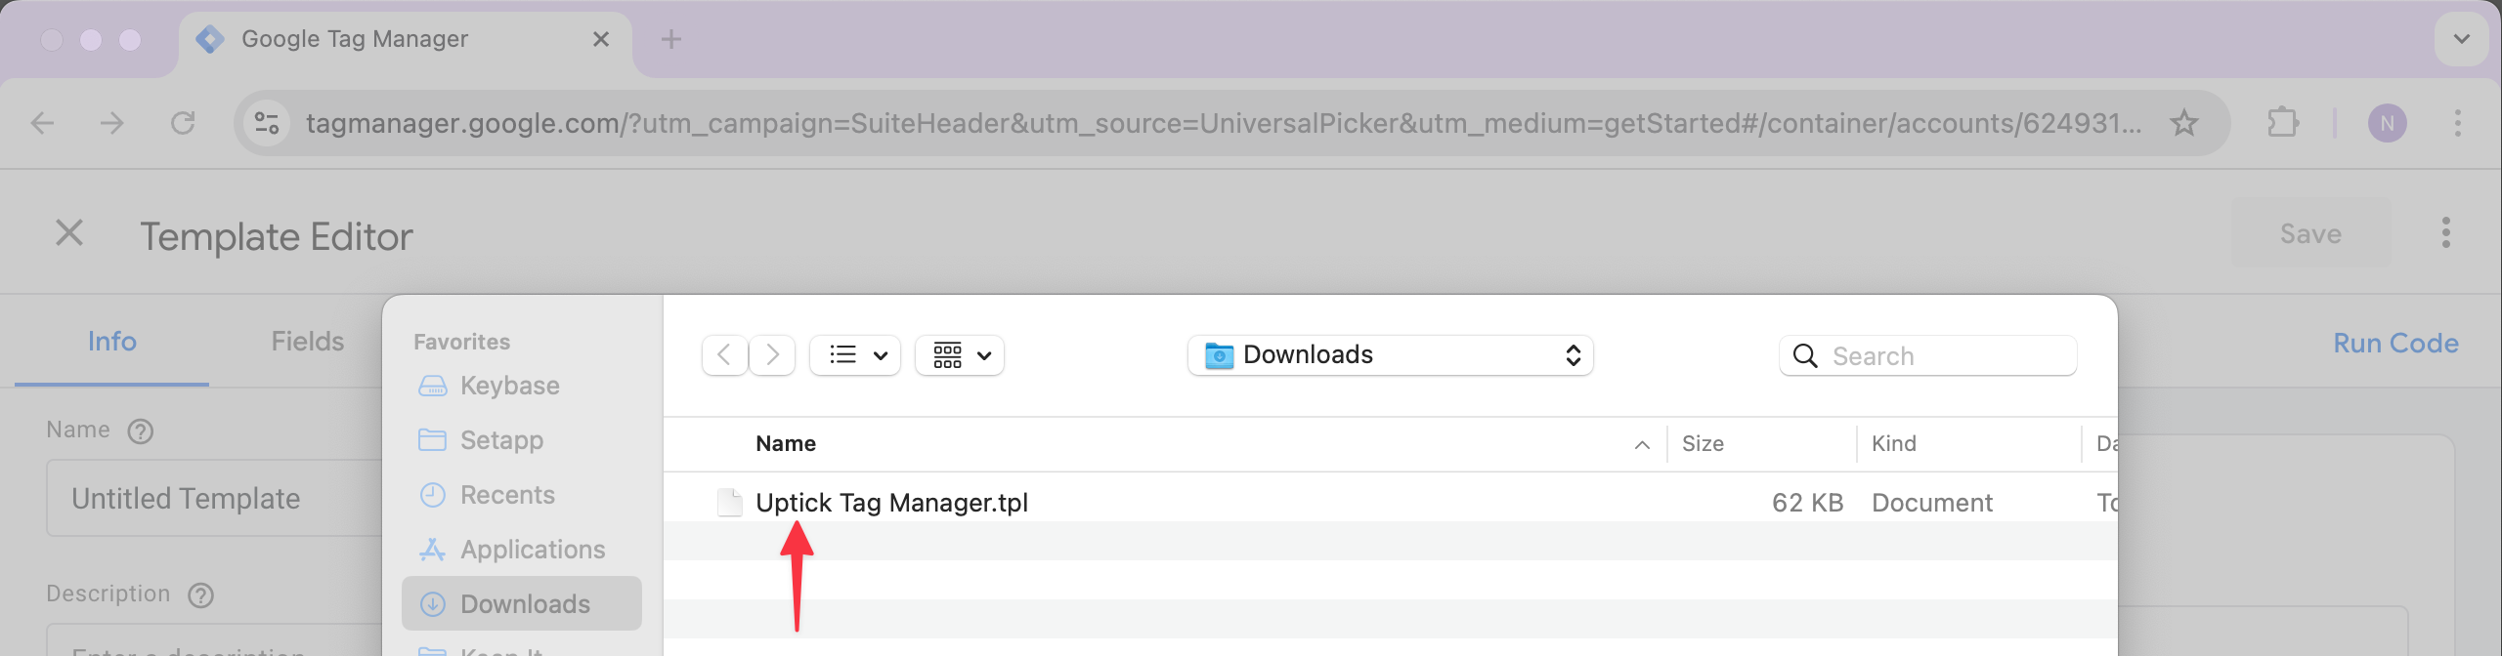Switch to the Fields tab
The height and width of the screenshot is (656, 2502).
click(307, 342)
